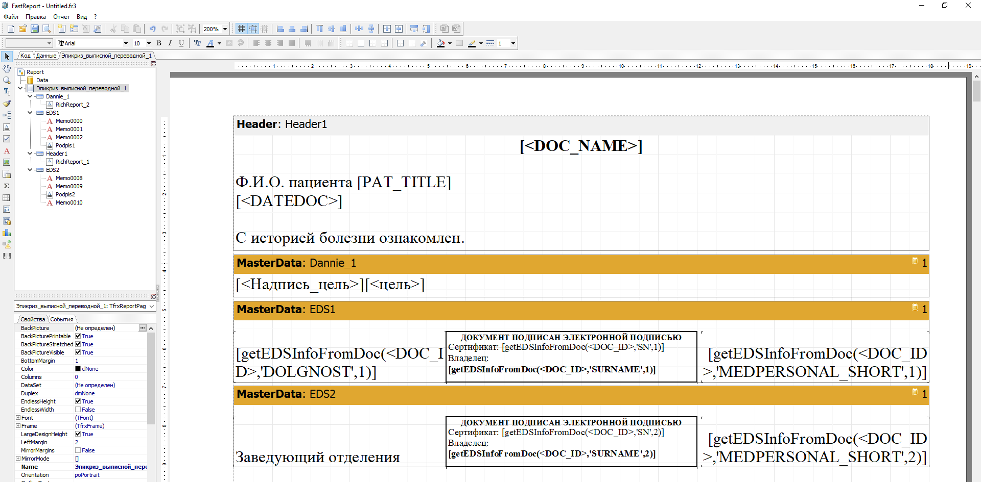Switch to the События tab

point(62,319)
